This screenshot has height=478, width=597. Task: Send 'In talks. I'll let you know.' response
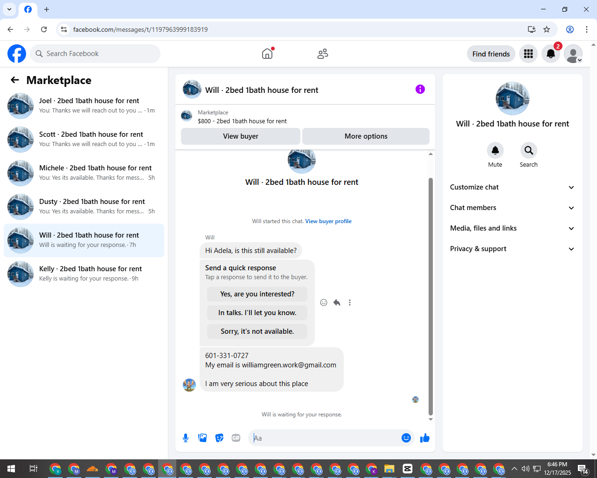[257, 313]
